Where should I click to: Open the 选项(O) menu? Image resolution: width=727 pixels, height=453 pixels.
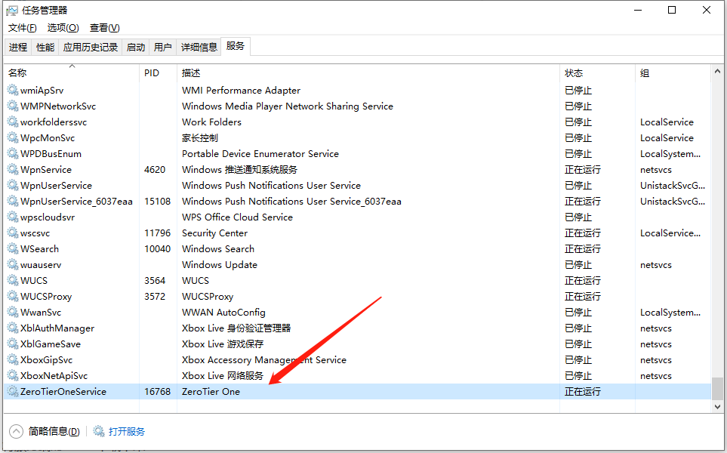click(63, 28)
